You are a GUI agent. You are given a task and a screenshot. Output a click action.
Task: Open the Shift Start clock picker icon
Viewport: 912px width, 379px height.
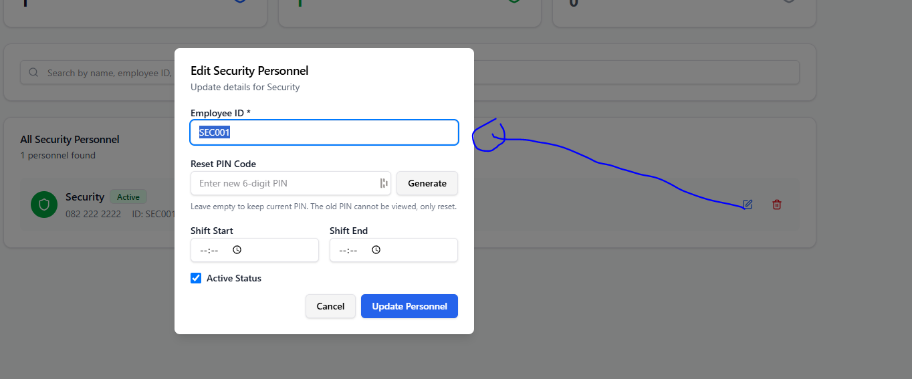pyautogui.click(x=237, y=250)
